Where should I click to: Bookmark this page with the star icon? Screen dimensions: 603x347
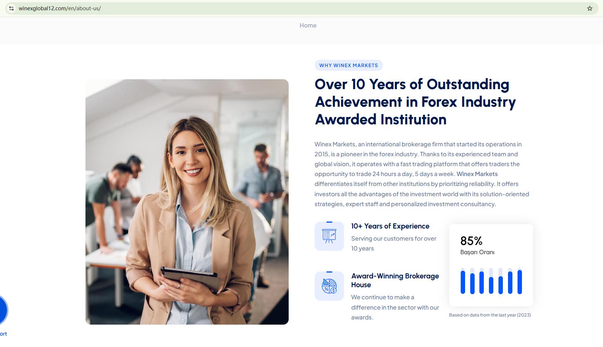[590, 8]
